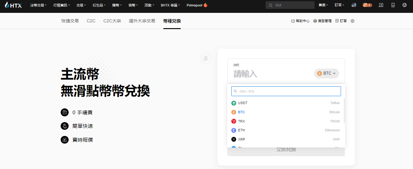Open the top-bar 訂單 dropdown
The width and height of the screenshot is (413, 169).
tap(339, 5)
